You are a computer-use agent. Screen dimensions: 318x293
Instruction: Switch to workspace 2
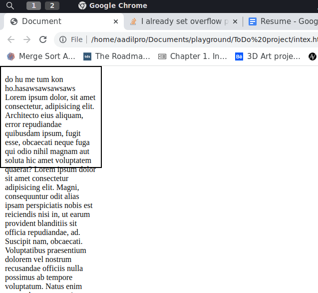pyautogui.click(x=52, y=5)
